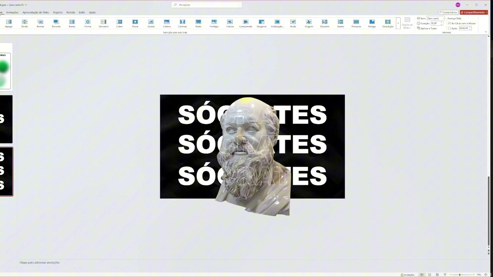Open Opções de Efeito dropdown
The height and width of the screenshot is (277, 493).
click(407, 23)
